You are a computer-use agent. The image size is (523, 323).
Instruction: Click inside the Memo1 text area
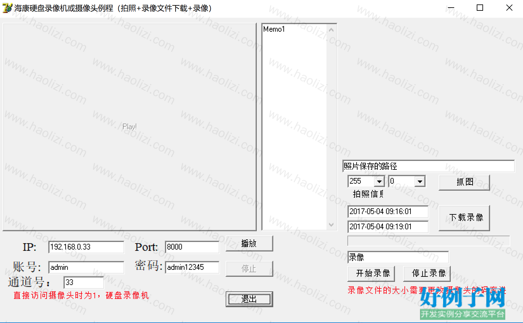(294, 127)
